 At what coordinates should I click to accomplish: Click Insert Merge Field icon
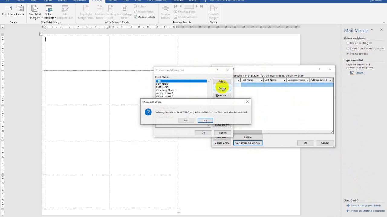click(125, 12)
